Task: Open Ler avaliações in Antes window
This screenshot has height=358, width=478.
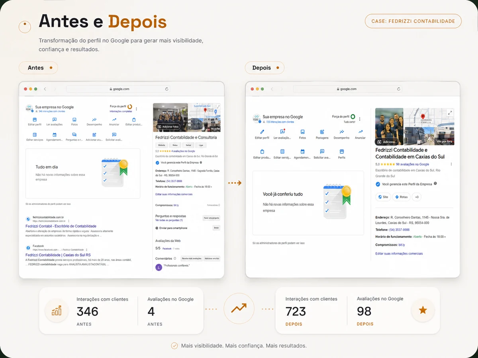Action: coord(55,119)
